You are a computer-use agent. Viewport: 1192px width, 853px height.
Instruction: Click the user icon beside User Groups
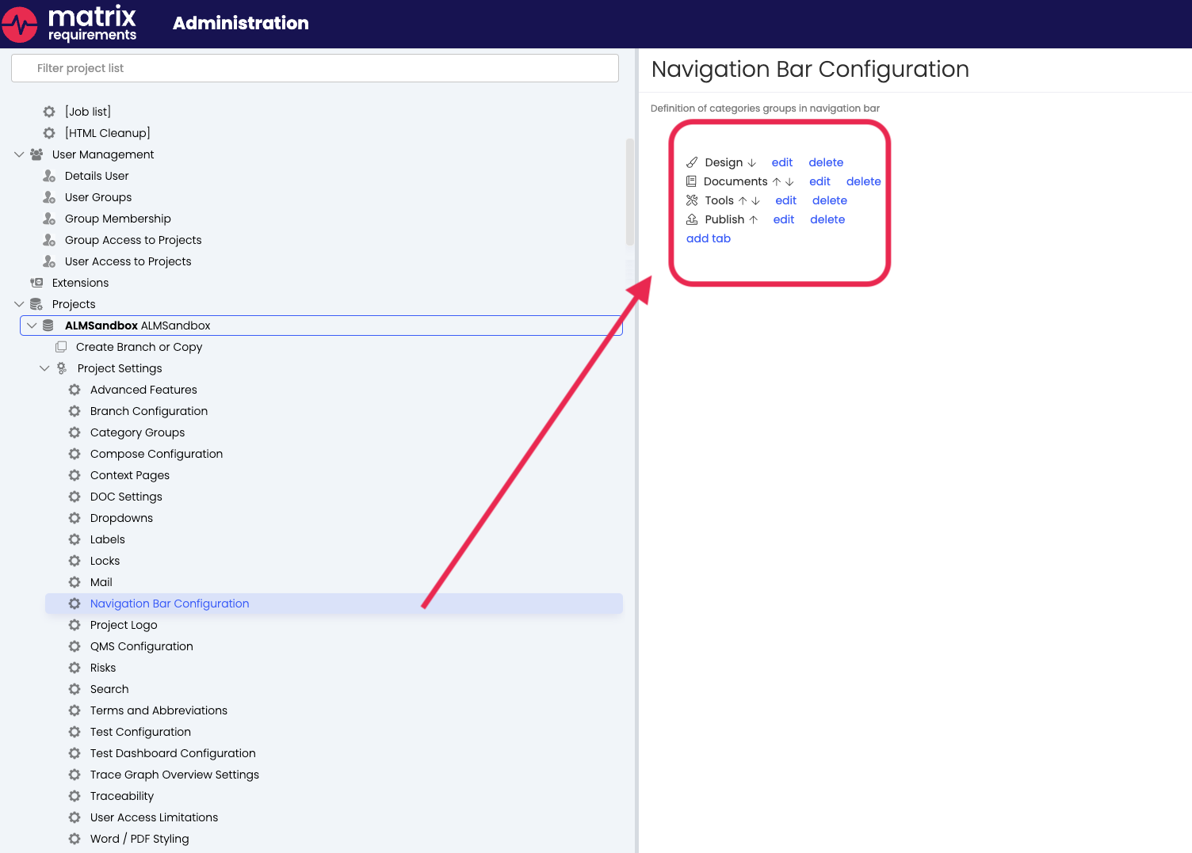click(x=49, y=197)
